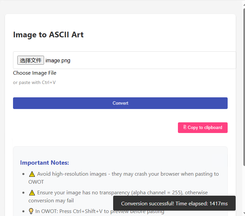
Task: Click the Choose Image File label
Action: [x=35, y=73]
